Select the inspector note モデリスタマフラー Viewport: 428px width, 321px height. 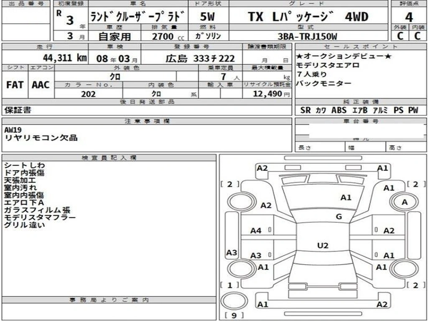tap(40, 217)
